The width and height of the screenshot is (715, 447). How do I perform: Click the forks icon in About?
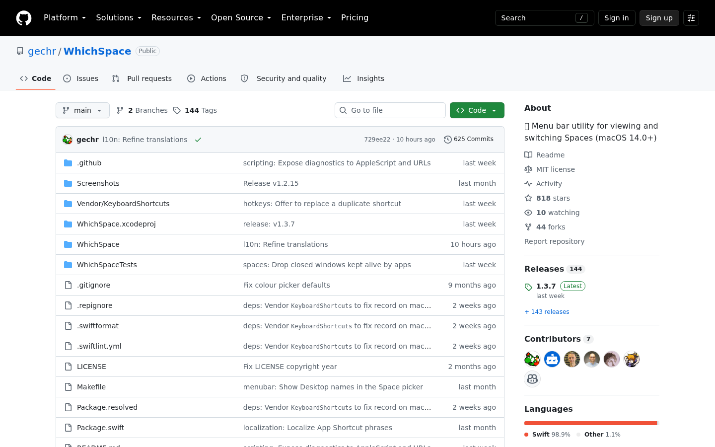(x=528, y=227)
